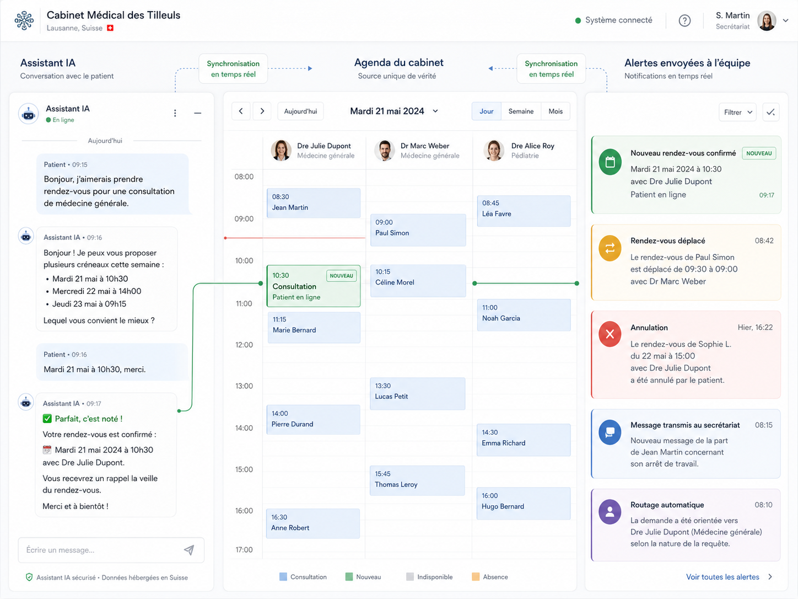Open the Assistant IA three-dot menu
Viewport: 798px width, 599px height.
coord(175,113)
